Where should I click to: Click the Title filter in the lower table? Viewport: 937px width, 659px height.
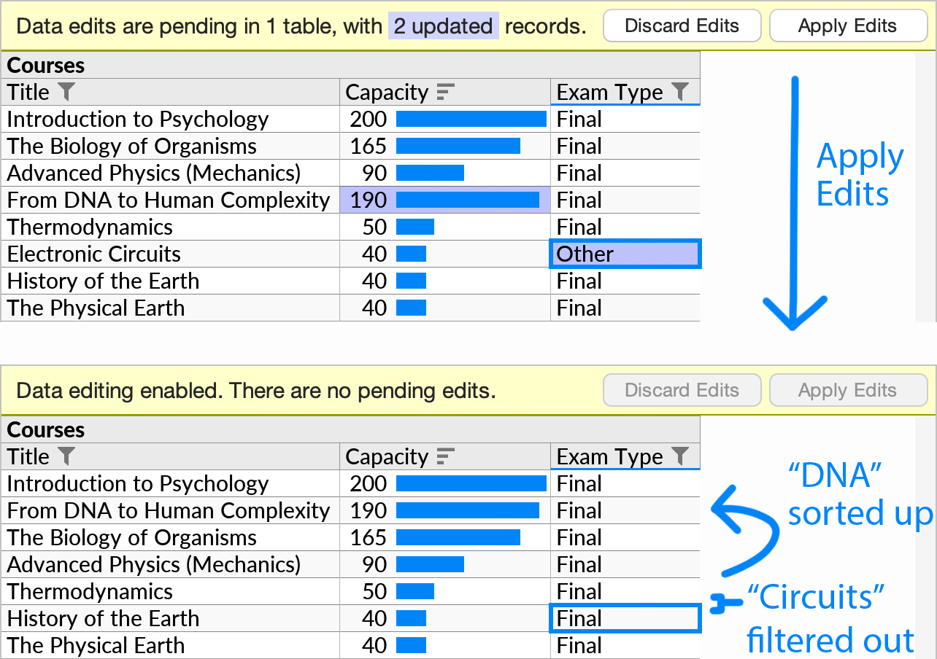tap(67, 456)
